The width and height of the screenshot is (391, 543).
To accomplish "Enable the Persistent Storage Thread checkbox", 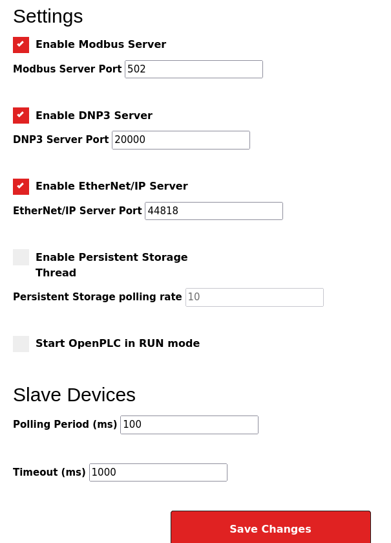I will click(x=21, y=257).
